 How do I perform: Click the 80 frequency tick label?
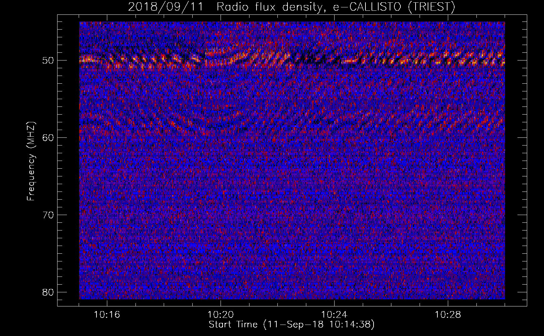(x=48, y=292)
